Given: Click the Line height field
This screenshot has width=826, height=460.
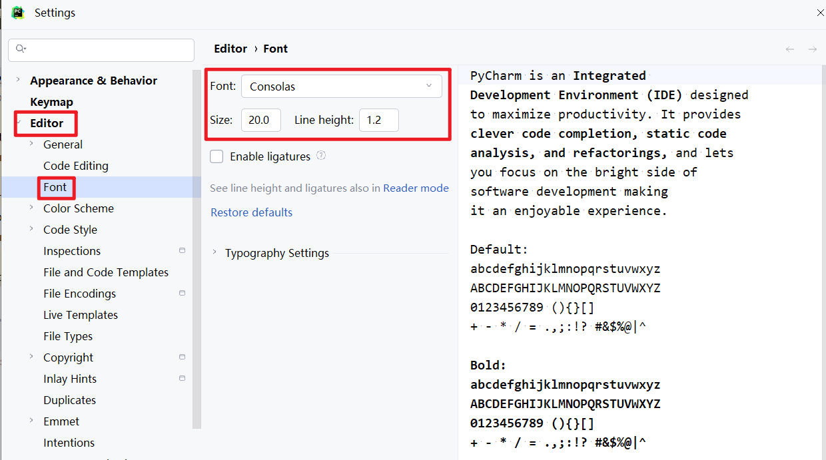Looking at the screenshot, I should coord(379,120).
